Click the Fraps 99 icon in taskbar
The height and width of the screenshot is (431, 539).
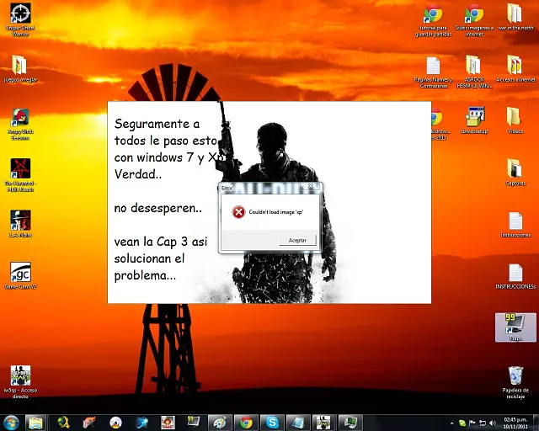pos(193,422)
